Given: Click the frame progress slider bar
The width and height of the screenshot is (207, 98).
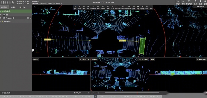Looking at the screenshot, I should pos(132,93).
